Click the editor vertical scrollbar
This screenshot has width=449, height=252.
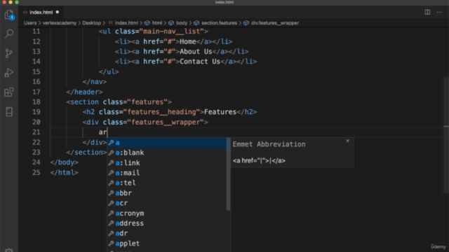(x=446, y=136)
